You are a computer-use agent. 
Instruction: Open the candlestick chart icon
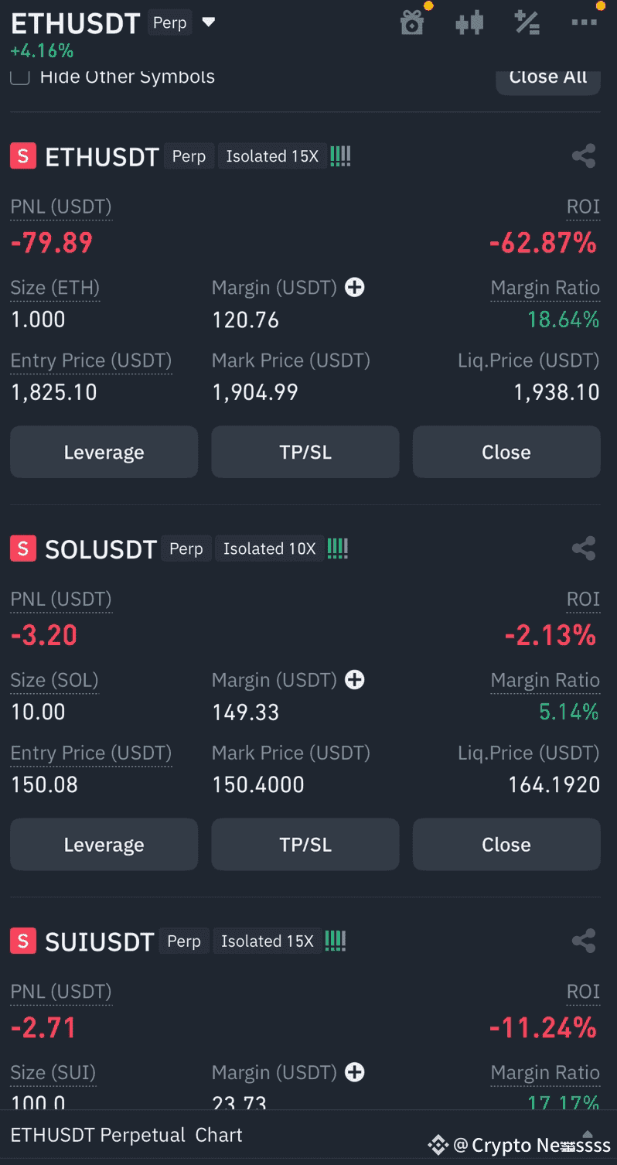point(469,22)
